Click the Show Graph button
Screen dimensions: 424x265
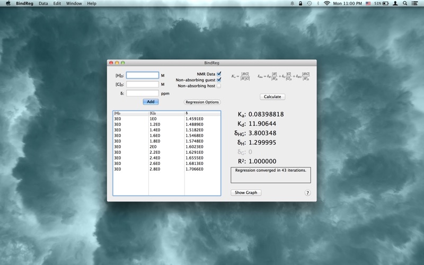tap(246, 192)
